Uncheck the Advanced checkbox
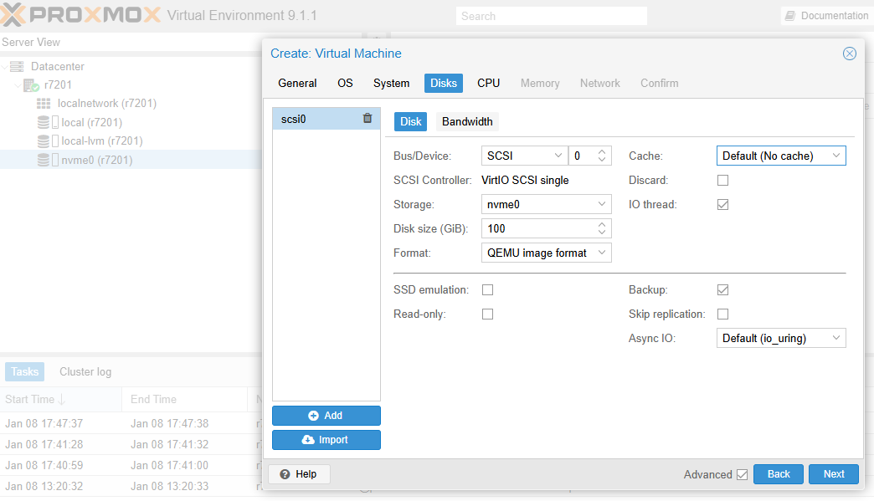 click(x=742, y=474)
